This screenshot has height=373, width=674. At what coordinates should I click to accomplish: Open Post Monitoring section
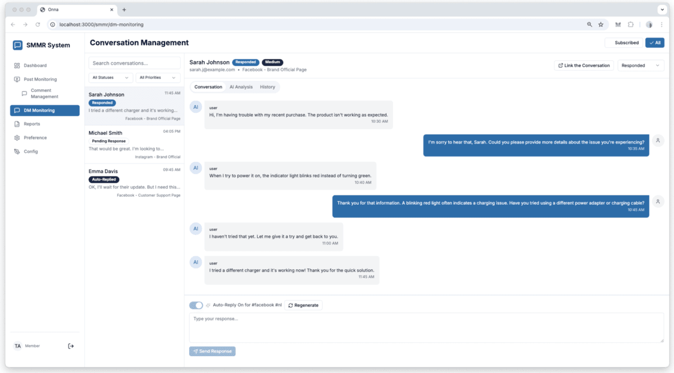click(45, 80)
